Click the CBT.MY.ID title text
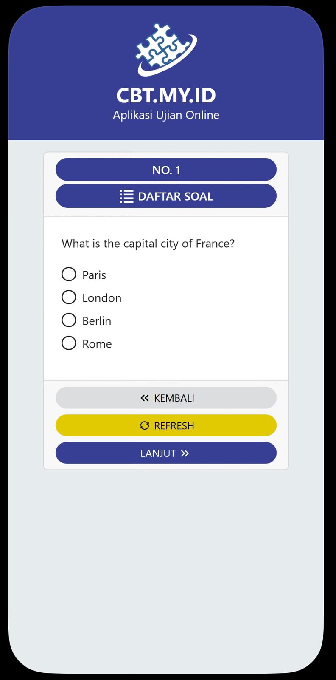Image resolution: width=336 pixels, height=680 pixels. pyautogui.click(x=166, y=95)
